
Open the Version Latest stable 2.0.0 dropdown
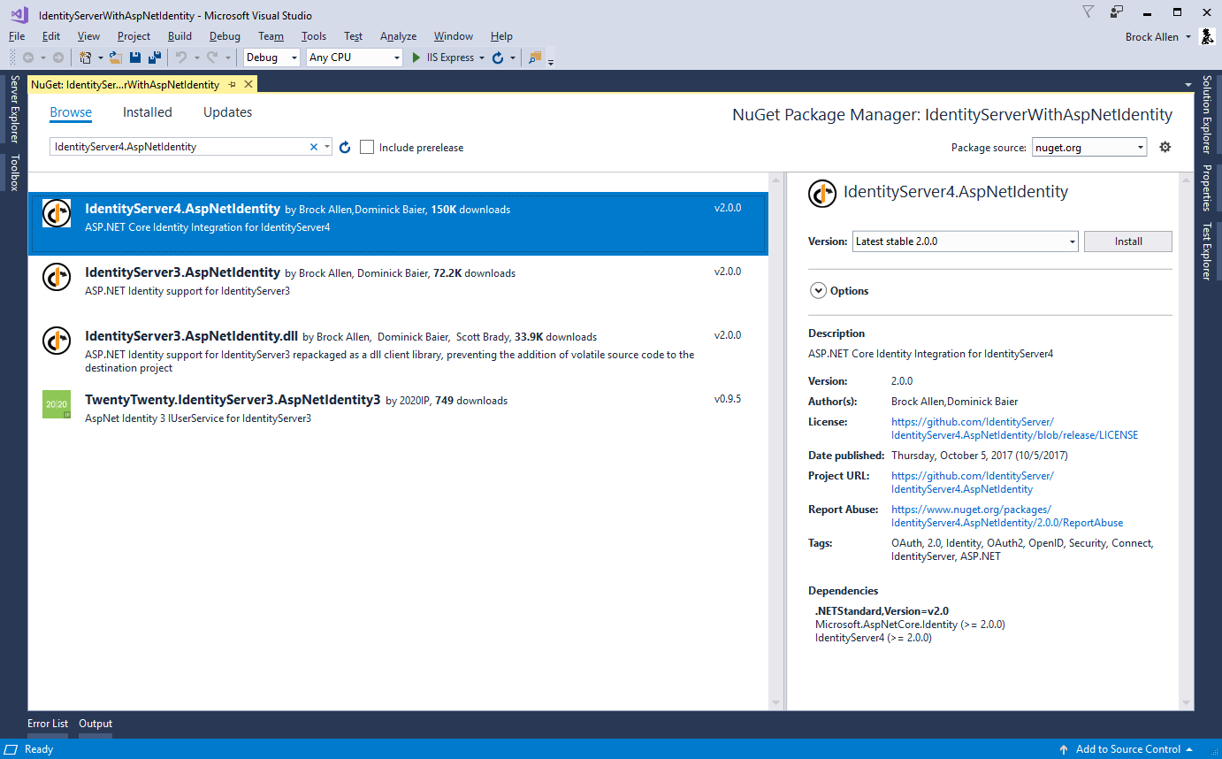[x=966, y=241]
